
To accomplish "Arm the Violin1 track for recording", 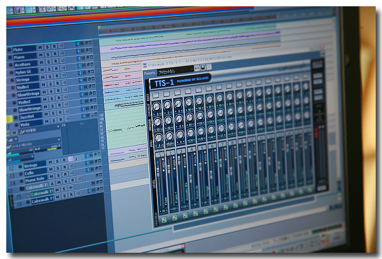I will point(58,84).
